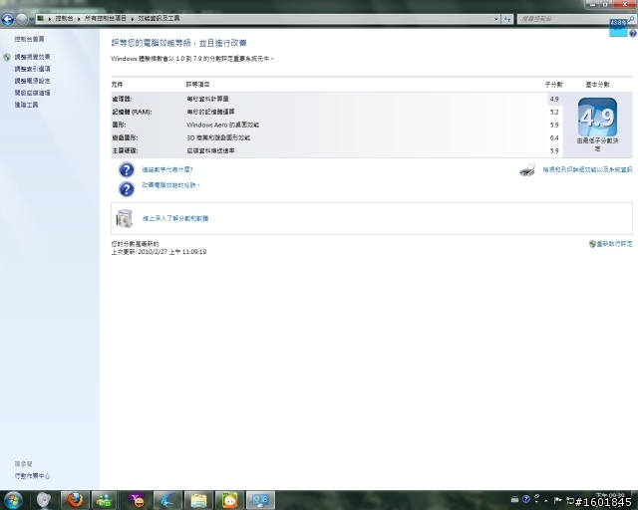Viewport: 638px width, 510px height.
Task: Open the blue bird taskbar icon
Action: 168,500
